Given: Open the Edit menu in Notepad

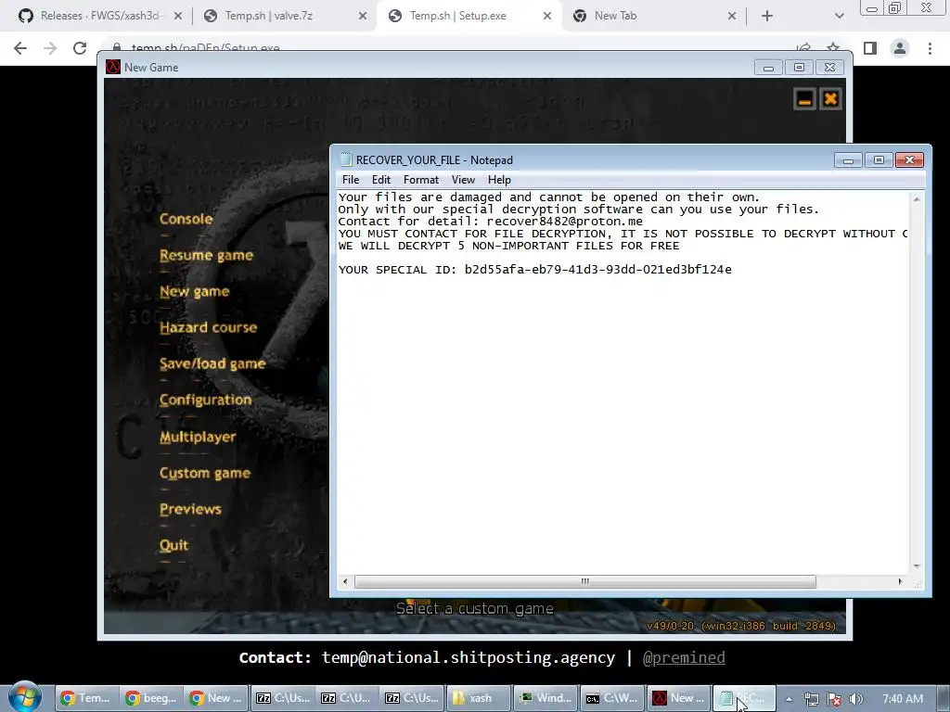Looking at the screenshot, I should click(x=381, y=180).
